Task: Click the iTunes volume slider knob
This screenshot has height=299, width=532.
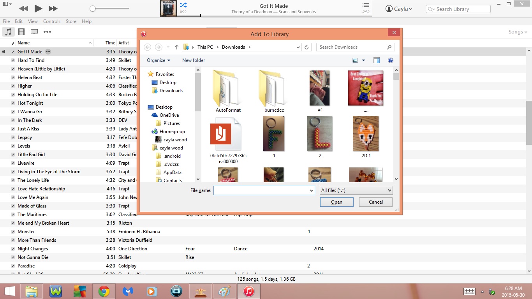Action: tap(92, 9)
